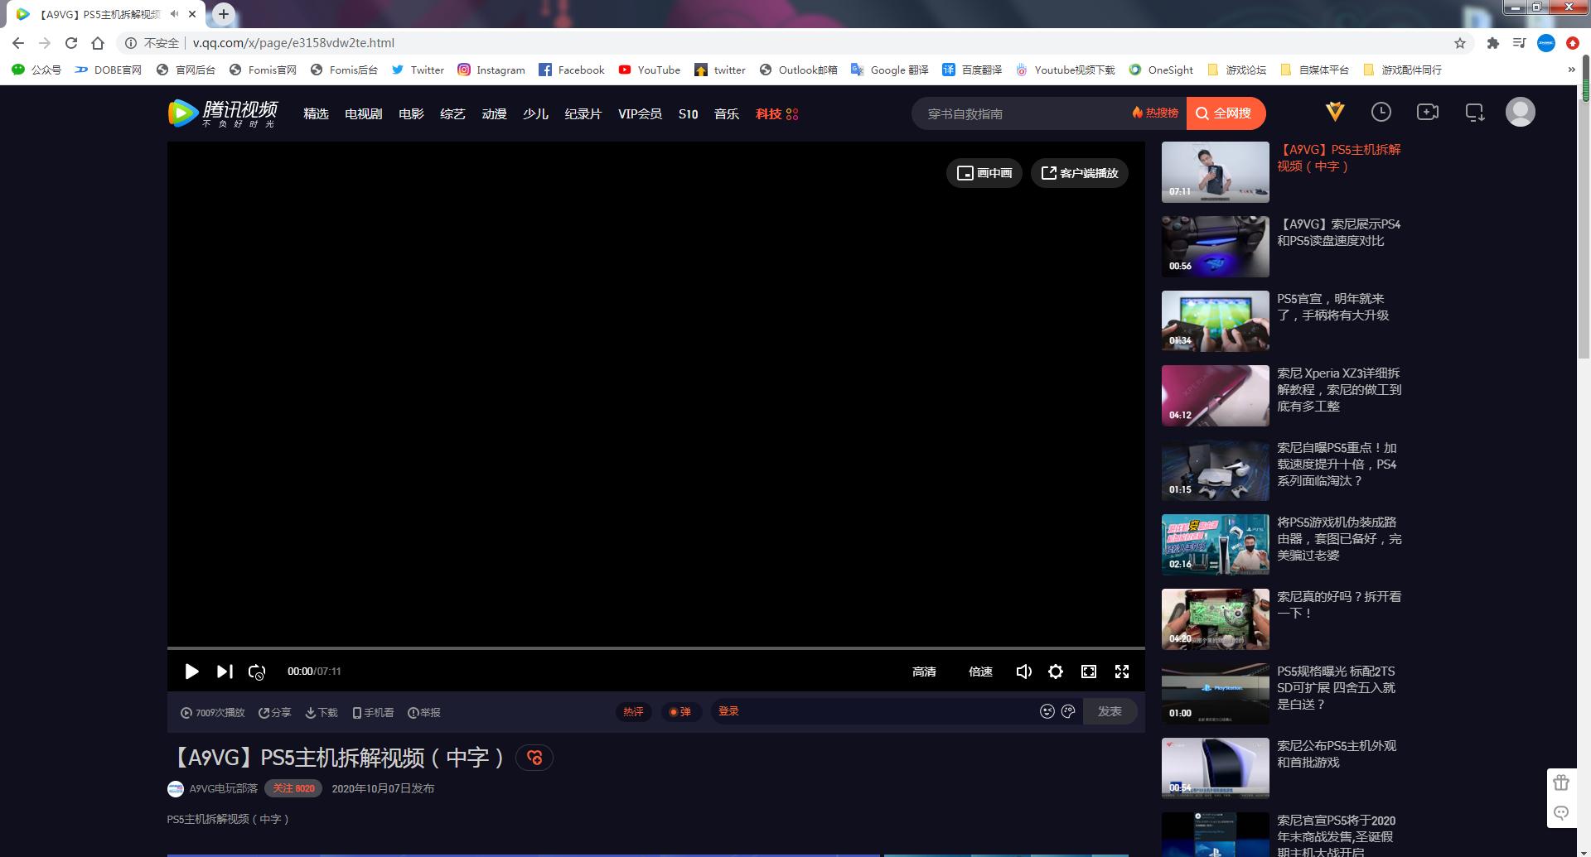This screenshot has height=857, width=1591.
Task: Click the VIP membership icon
Action: 1334,113
